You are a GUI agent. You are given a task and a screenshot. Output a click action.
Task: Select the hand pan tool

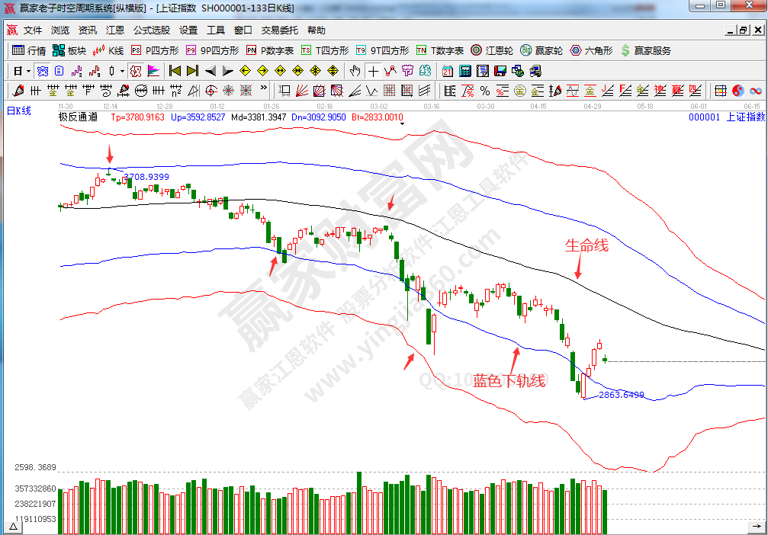point(355,71)
